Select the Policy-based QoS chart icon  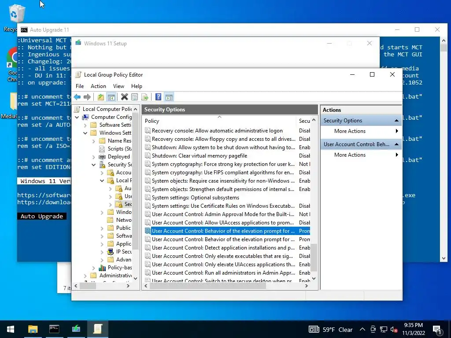point(102,268)
